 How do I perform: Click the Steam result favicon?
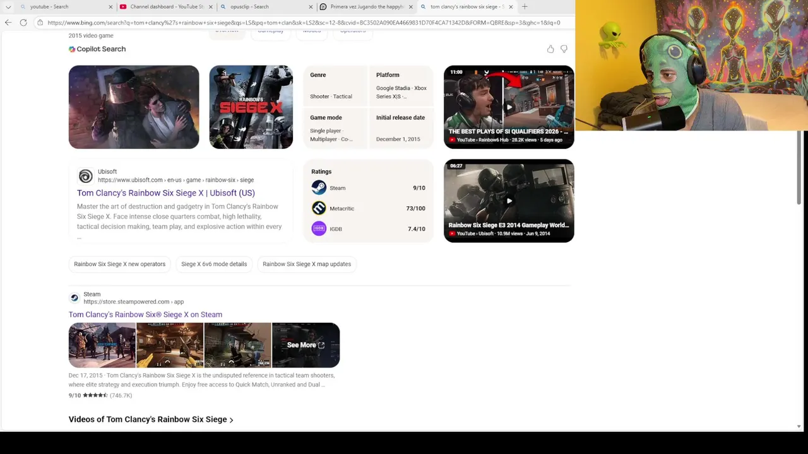coord(74,298)
